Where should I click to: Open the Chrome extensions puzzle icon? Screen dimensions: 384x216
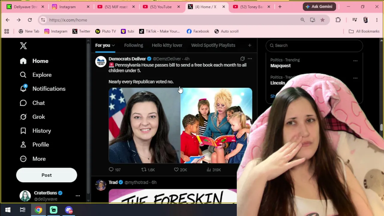(x=338, y=20)
